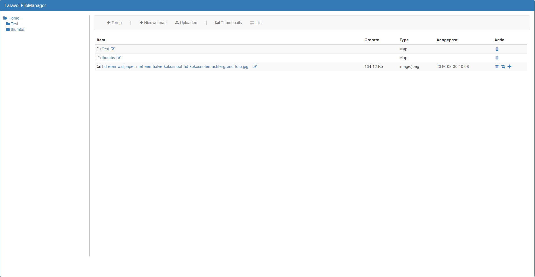Image resolution: width=535 pixels, height=277 pixels.
Task: Click the image/jpeg type cell
Action: 409,66
